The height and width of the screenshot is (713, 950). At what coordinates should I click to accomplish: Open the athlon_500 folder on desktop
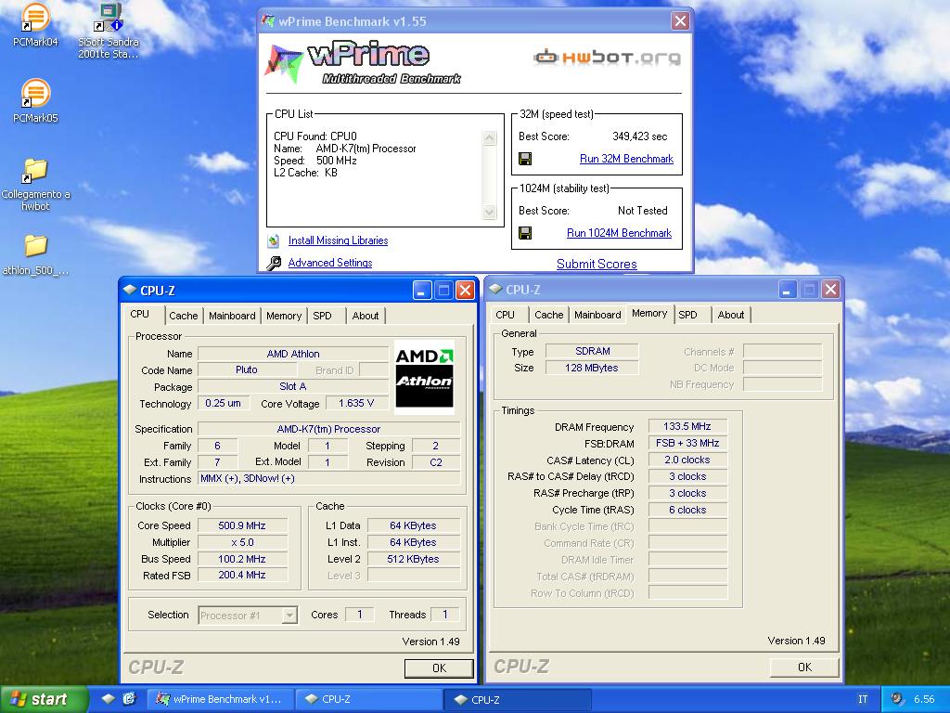35,254
